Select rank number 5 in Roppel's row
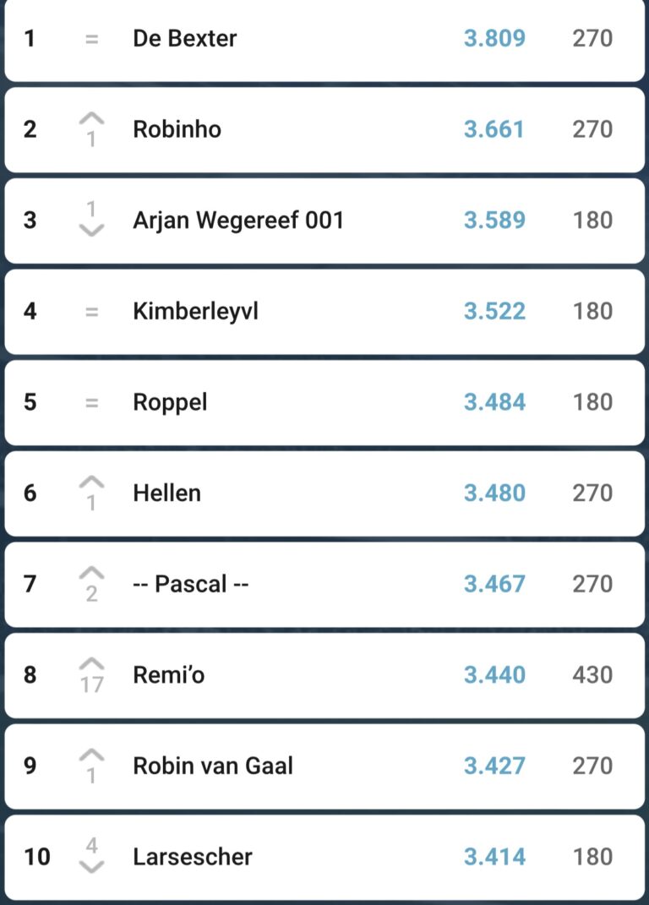 [x=30, y=402]
